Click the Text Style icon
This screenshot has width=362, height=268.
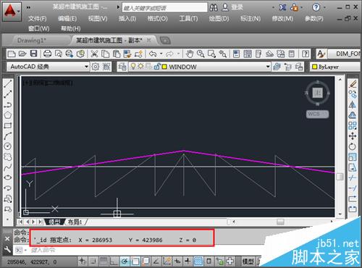pyautogui.click(x=321, y=54)
